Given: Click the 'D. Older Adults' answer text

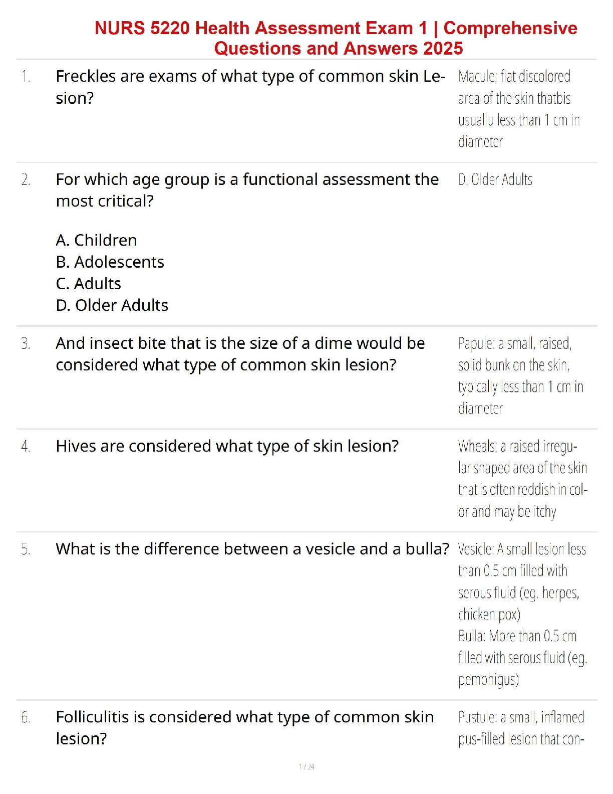Looking at the screenshot, I should (495, 179).
